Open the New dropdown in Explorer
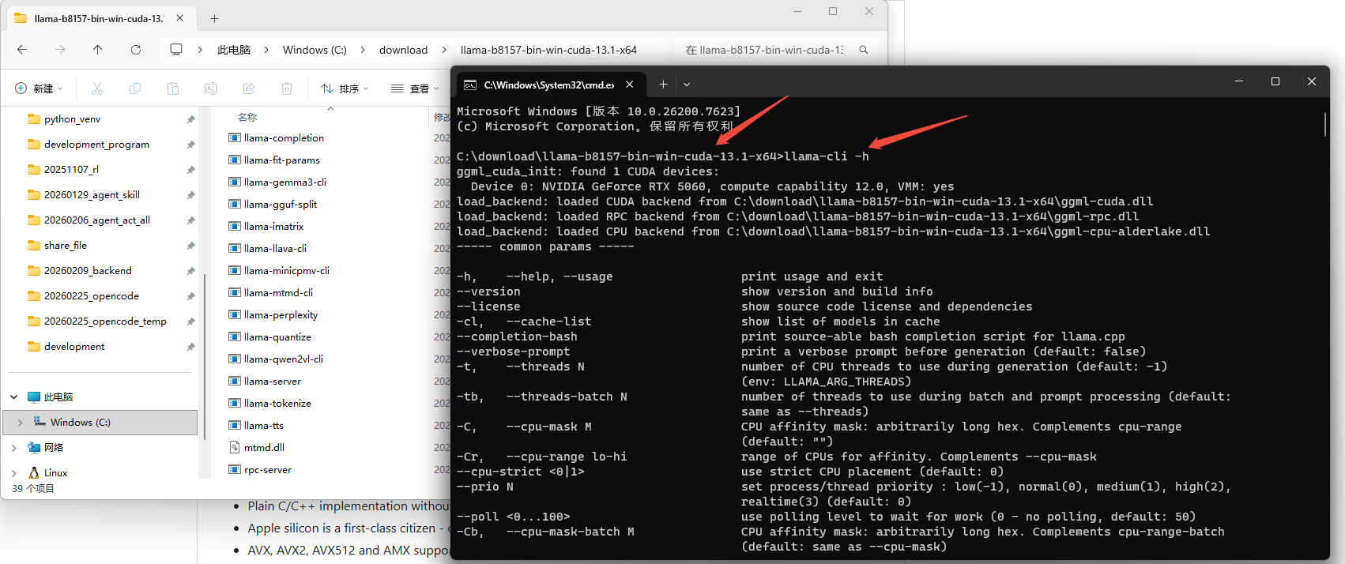The height and width of the screenshot is (564, 1345). pyautogui.click(x=39, y=88)
